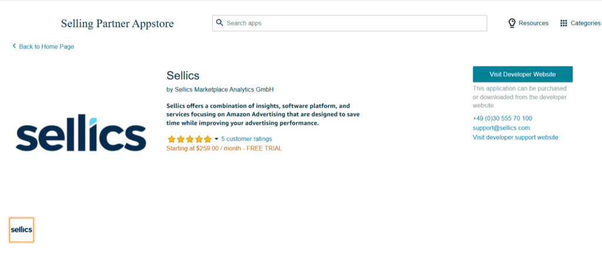Go Back to Home Page
602x255 pixels.
tap(46, 46)
